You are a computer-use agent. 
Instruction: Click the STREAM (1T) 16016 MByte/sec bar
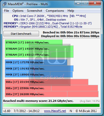(x=34, y=43)
